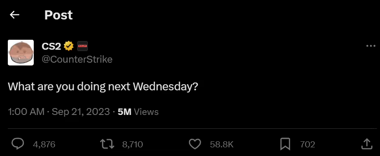Go back using the left arrow
380x156 pixels.
coord(14,15)
